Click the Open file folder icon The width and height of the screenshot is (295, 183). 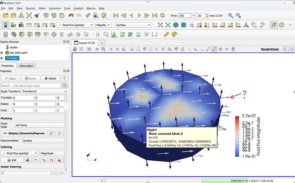tap(6, 15)
